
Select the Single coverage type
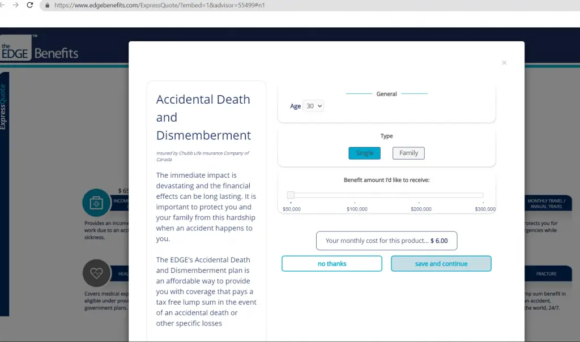pos(364,153)
